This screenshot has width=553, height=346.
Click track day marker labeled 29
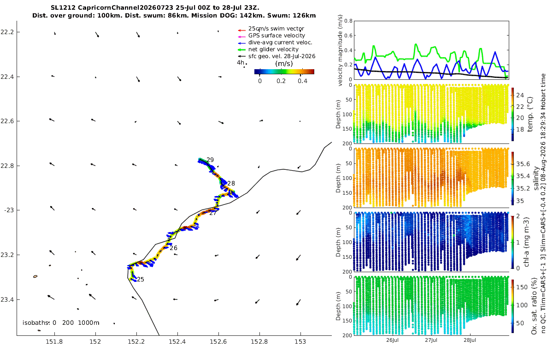point(210,160)
